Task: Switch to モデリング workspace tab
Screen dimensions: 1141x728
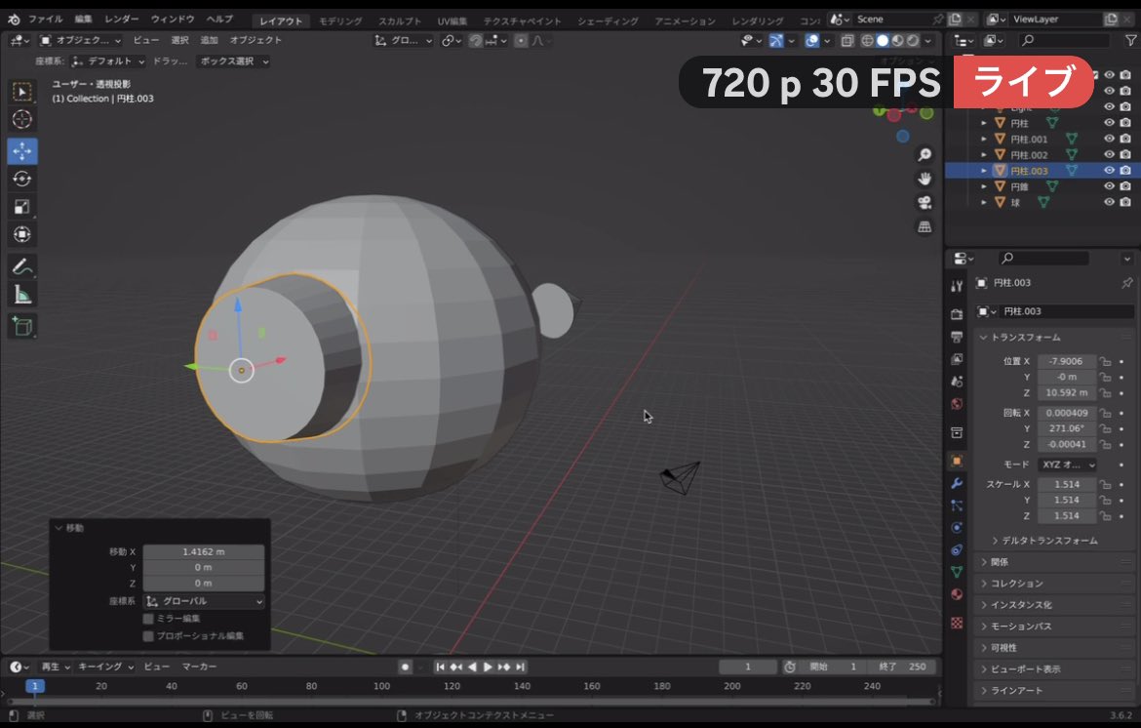Action: 340,21
